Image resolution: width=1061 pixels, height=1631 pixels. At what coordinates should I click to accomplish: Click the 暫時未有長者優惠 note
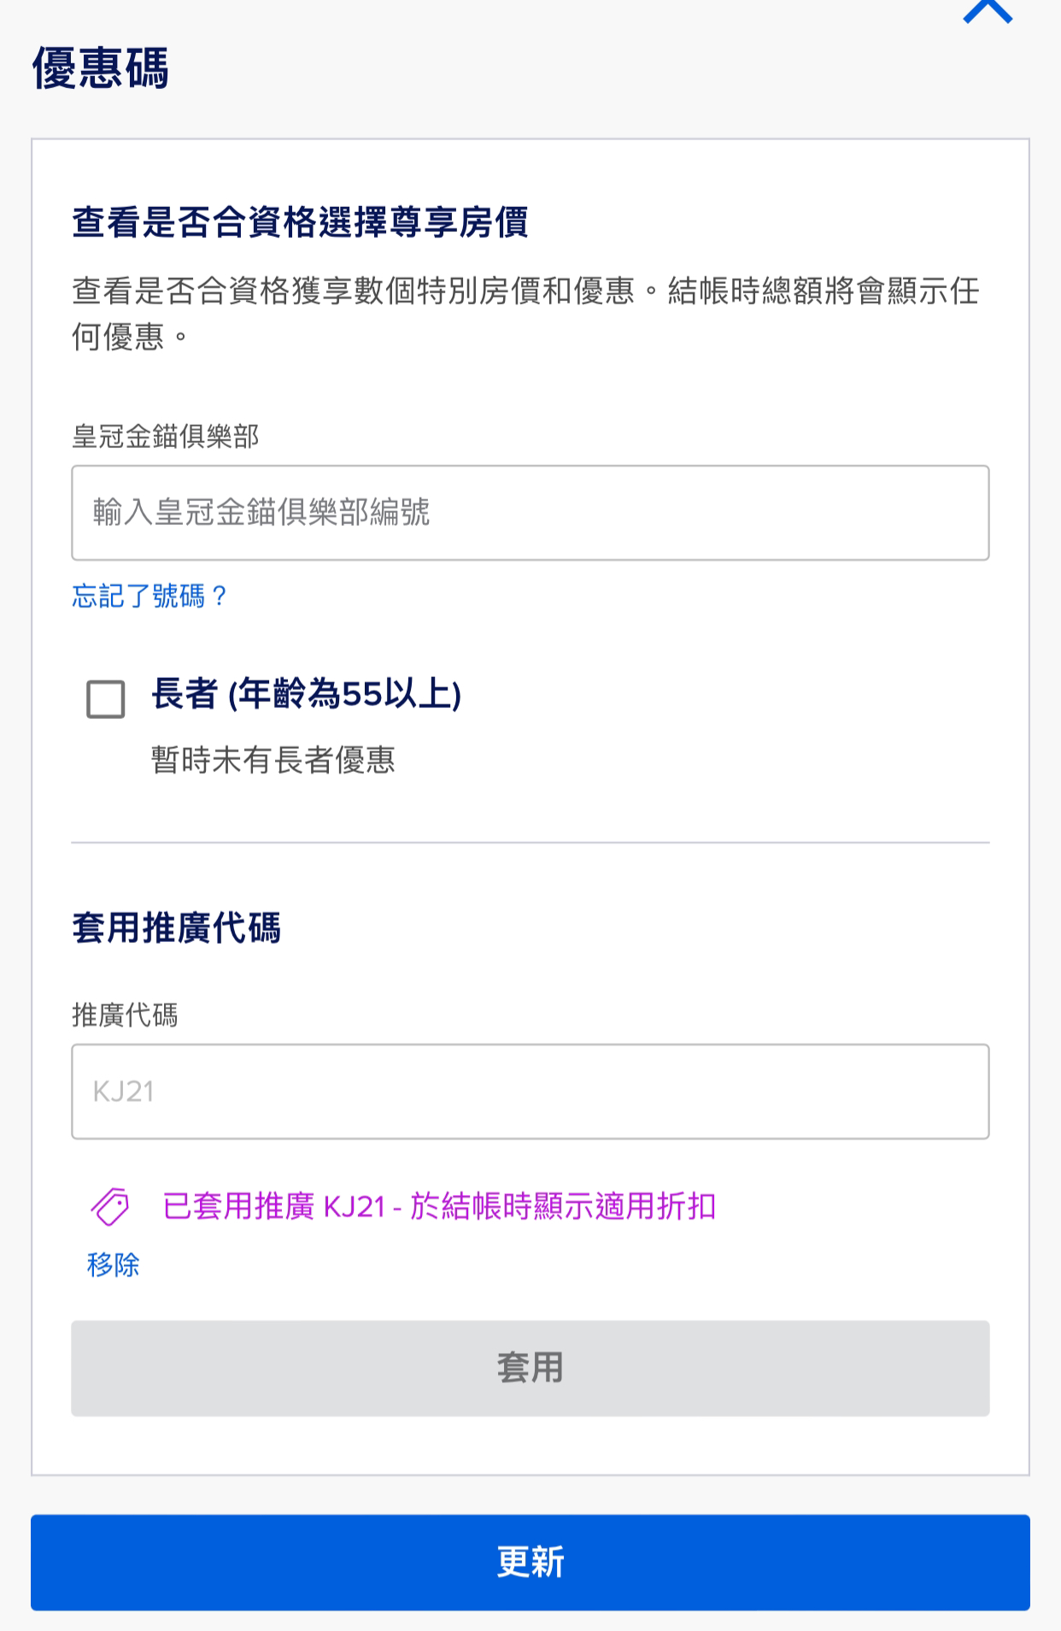tap(273, 759)
